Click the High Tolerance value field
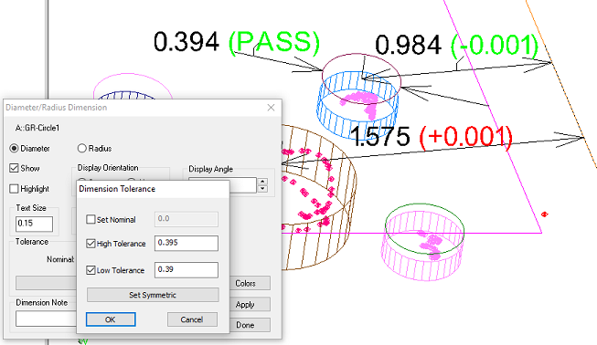 coord(187,243)
